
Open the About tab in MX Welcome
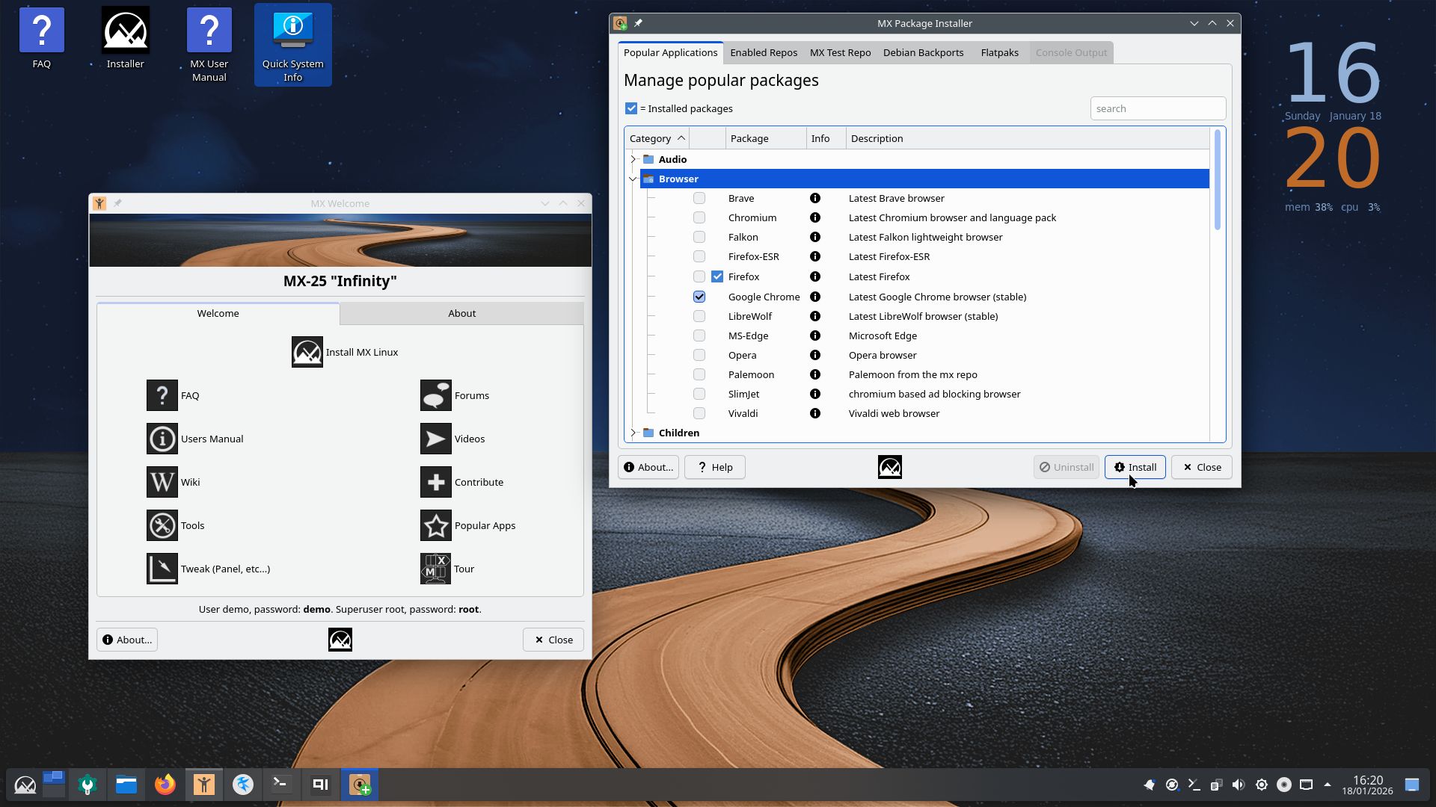(x=461, y=313)
